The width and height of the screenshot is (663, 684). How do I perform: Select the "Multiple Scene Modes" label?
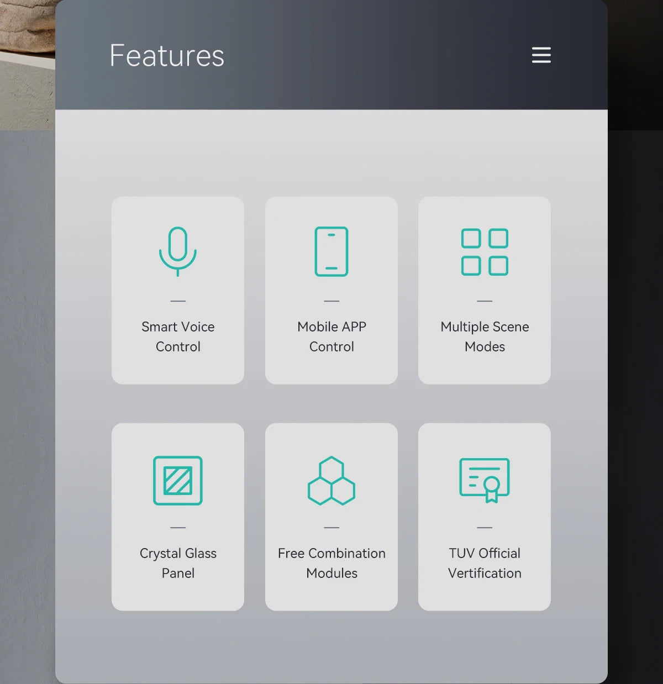click(x=485, y=336)
